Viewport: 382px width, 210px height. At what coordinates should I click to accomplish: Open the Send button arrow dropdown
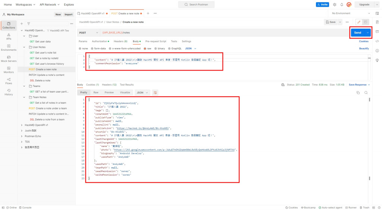pyautogui.click(x=367, y=33)
